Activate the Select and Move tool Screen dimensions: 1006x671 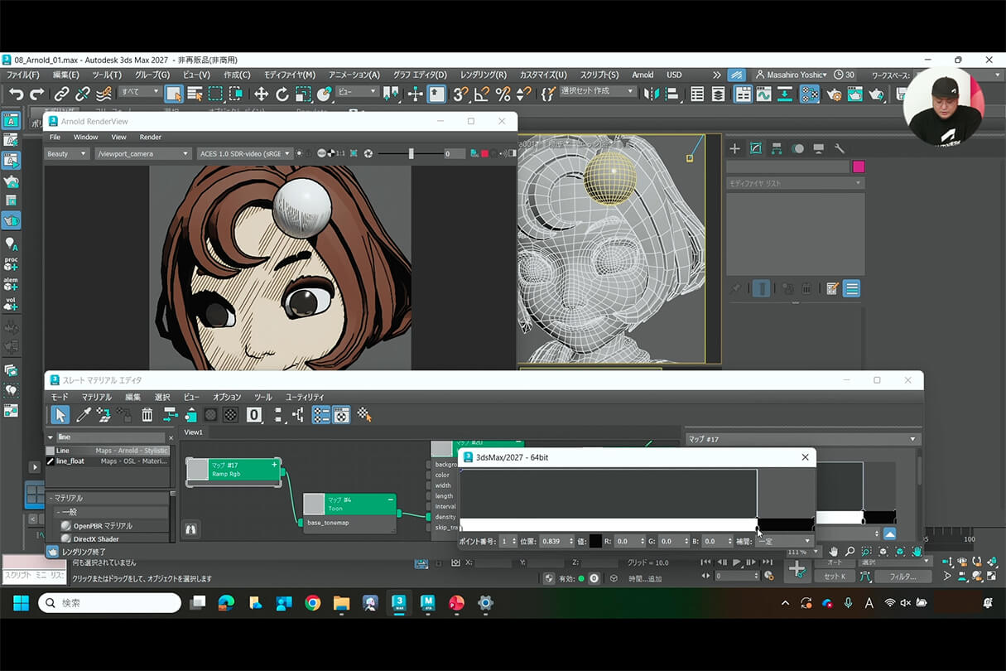click(x=261, y=94)
